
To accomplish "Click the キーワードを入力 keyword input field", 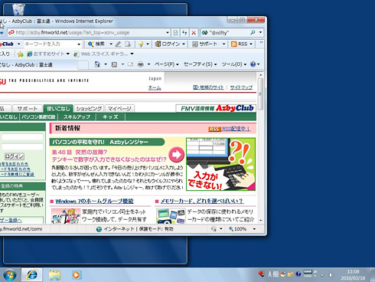I will [x=50, y=44].
